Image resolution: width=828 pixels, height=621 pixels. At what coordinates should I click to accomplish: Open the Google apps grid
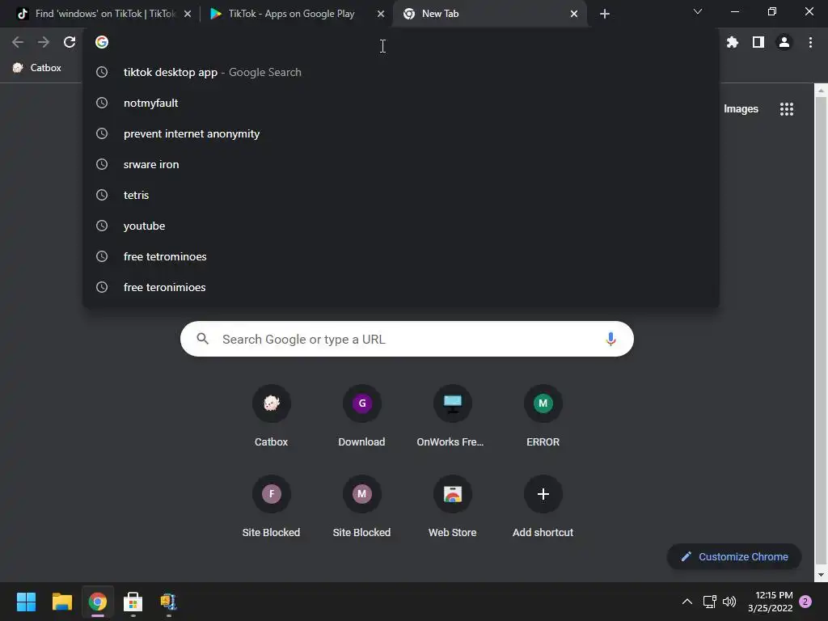click(x=787, y=109)
